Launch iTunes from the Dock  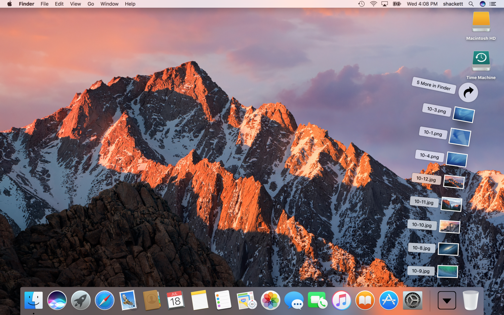[341, 300]
